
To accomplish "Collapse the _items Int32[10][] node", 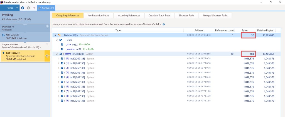I will 57,54.
